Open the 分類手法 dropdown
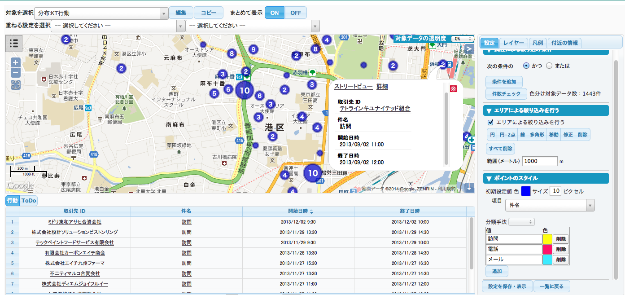The image size is (625, 295). click(x=521, y=222)
